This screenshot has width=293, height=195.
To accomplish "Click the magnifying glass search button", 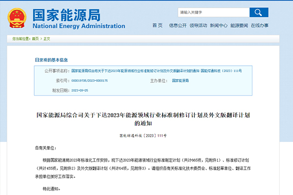I will point(258,12).
